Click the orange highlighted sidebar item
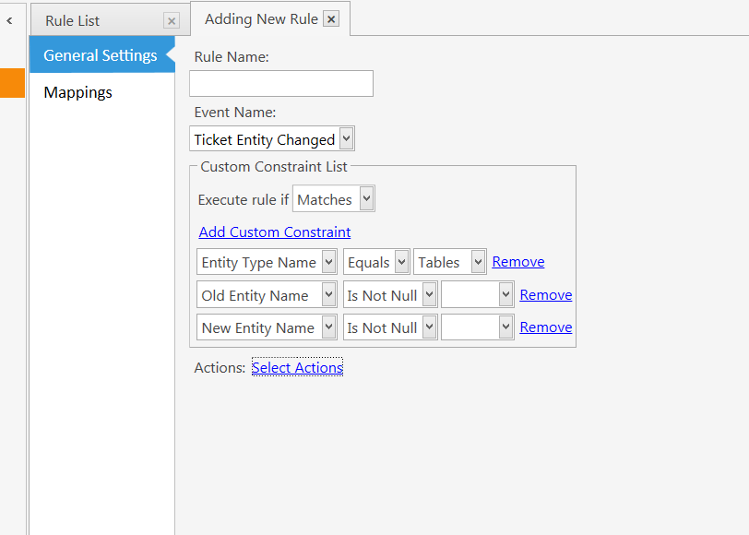The height and width of the screenshot is (535, 749). [12, 83]
